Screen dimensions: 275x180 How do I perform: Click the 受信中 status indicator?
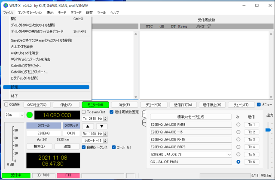pyautogui.click(x=16, y=175)
